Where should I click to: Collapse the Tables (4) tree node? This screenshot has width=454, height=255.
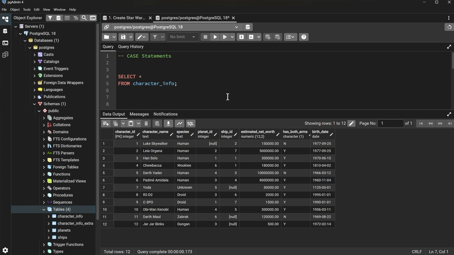tap(44, 209)
